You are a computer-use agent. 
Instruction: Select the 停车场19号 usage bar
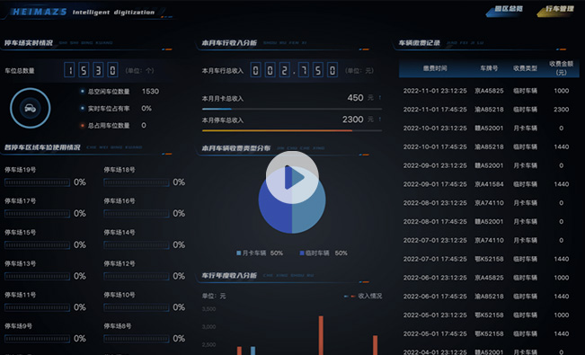37,182
